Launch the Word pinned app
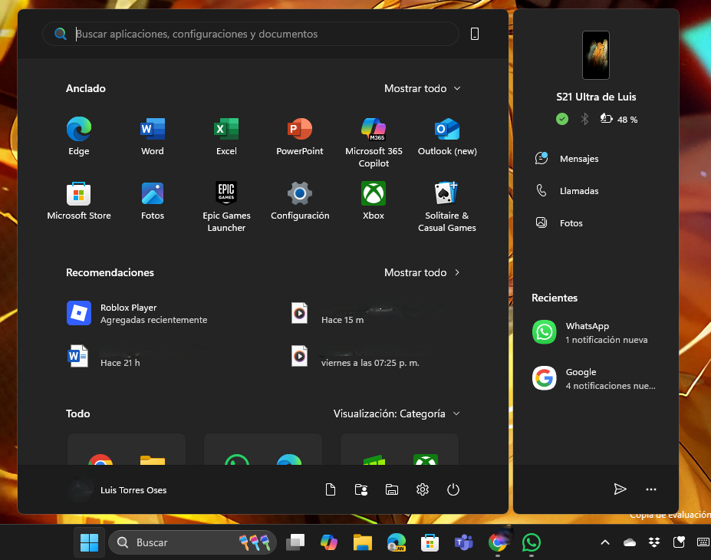Screen dimensions: 711x560 pyautogui.click(x=153, y=130)
